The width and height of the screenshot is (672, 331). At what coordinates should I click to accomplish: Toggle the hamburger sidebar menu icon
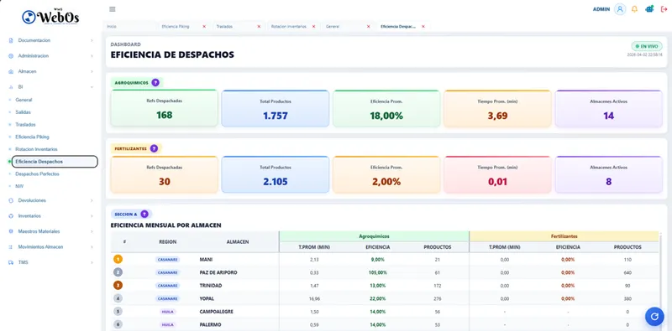pos(113,9)
